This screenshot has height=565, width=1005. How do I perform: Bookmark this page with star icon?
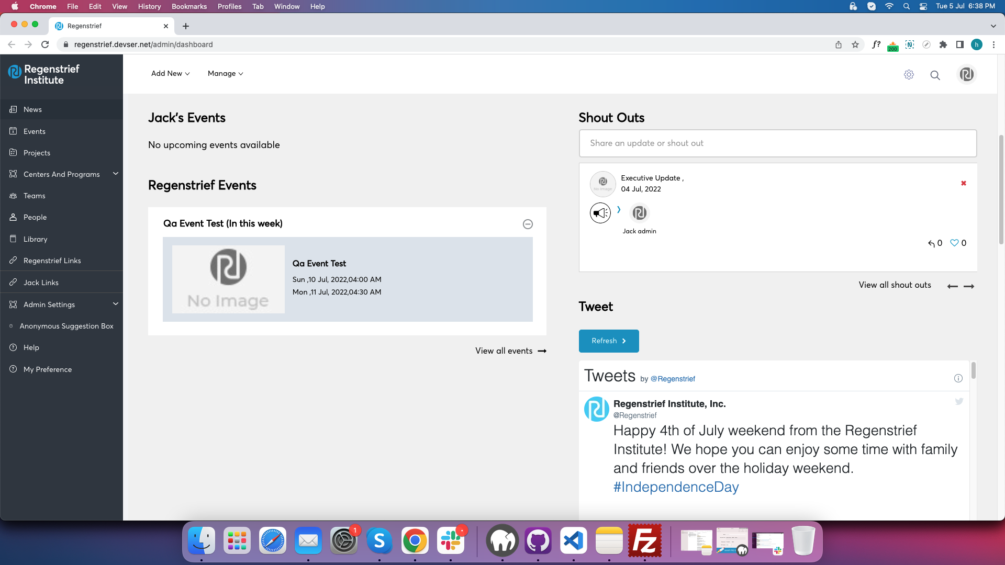855,44
